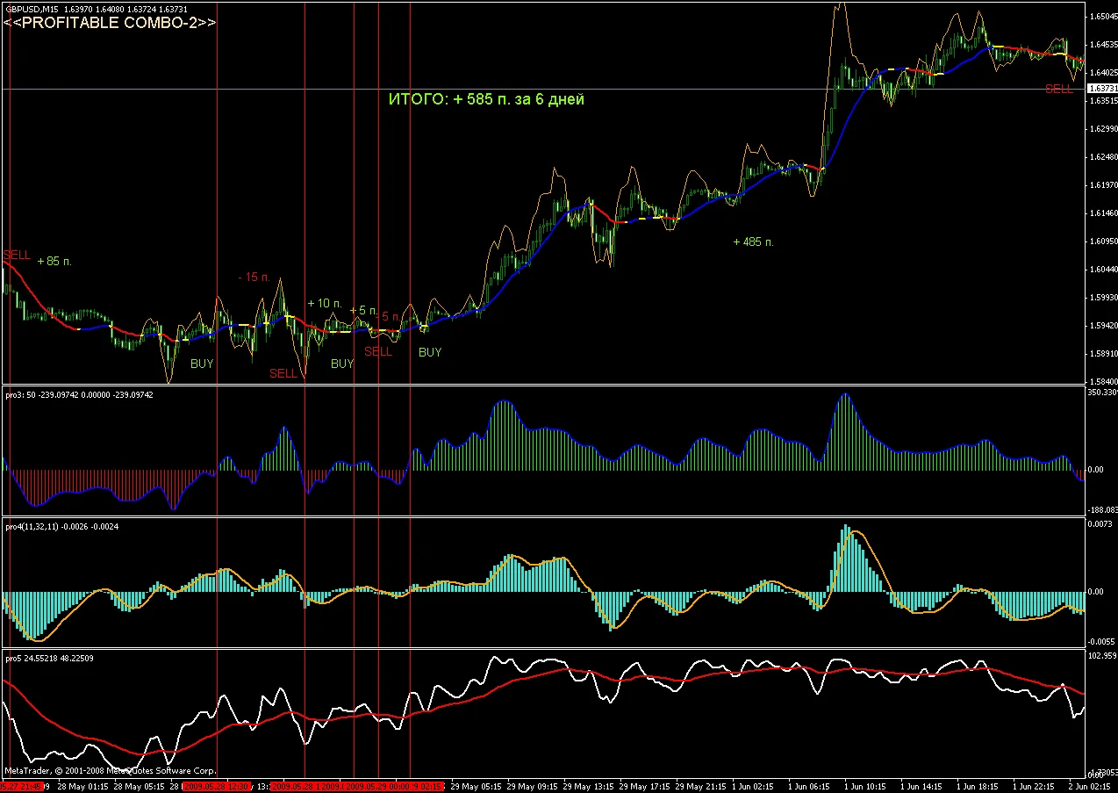Click the '+ 485 п.' profit label
Viewport: 1118px width, 793px height.
(x=754, y=241)
